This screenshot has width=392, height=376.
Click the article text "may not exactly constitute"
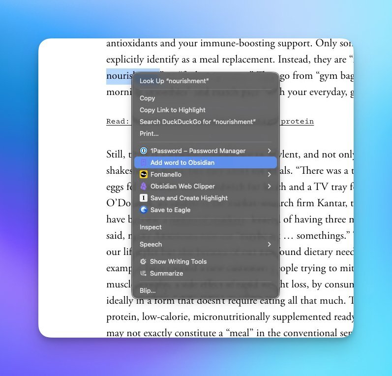(x=164, y=333)
